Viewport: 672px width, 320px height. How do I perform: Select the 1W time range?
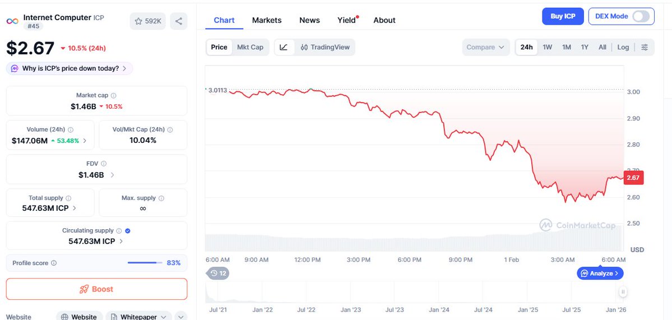click(x=547, y=47)
